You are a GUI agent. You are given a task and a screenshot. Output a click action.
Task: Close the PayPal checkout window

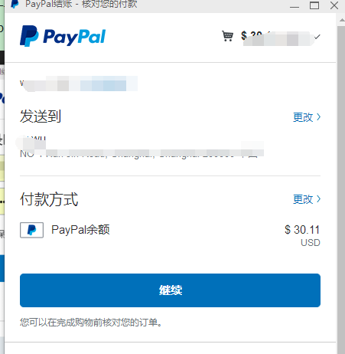(x=334, y=5)
